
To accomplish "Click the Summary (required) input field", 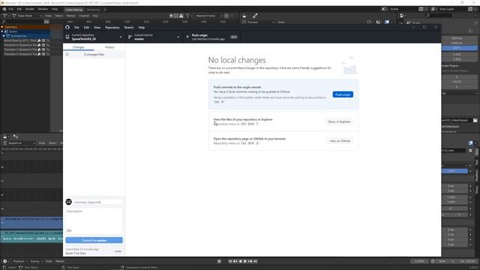I will point(97,202).
